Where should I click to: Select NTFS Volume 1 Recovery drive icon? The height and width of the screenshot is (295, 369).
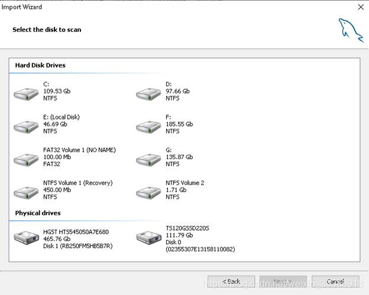[27, 193]
